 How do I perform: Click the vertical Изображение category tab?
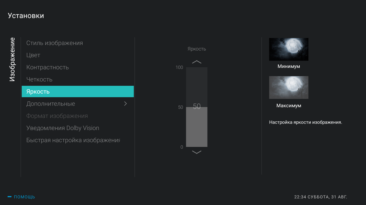click(12, 60)
